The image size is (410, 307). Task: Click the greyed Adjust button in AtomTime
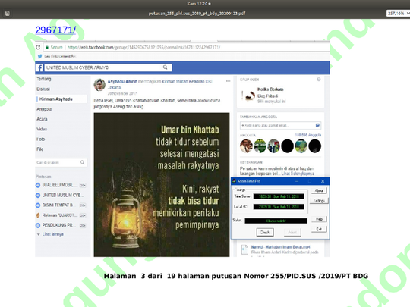[x=292, y=232]
